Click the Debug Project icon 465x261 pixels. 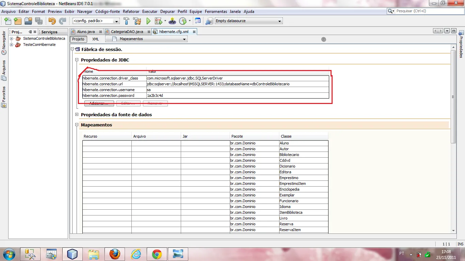tap(158, 21)
